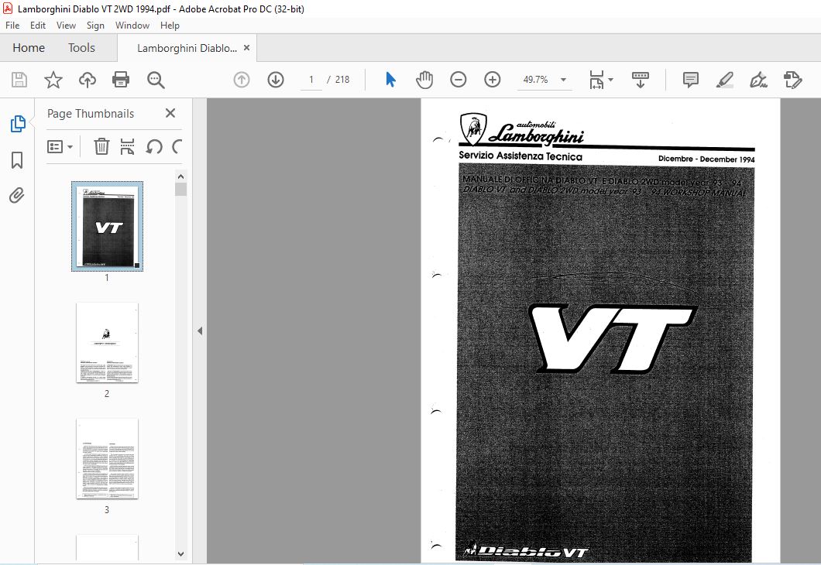Viewport: 821px width, 565px height.
Task: Open the Window menu
Action: pyautogui.click(x=132, y=25)
